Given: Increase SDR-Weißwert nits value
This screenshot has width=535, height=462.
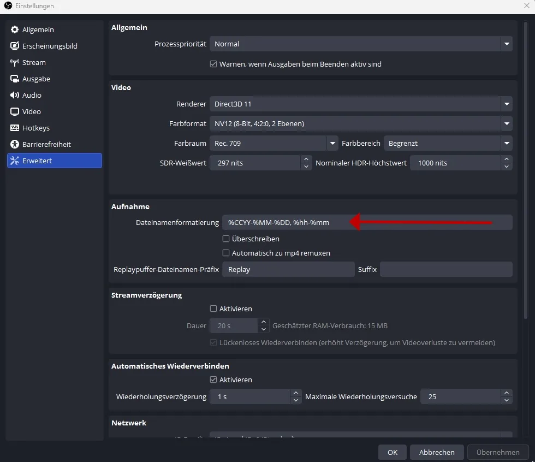Looking at the screenshot, I should point(306,159).
